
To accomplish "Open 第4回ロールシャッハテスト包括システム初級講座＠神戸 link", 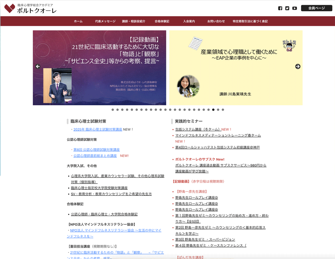I will [x=217, y=147].
